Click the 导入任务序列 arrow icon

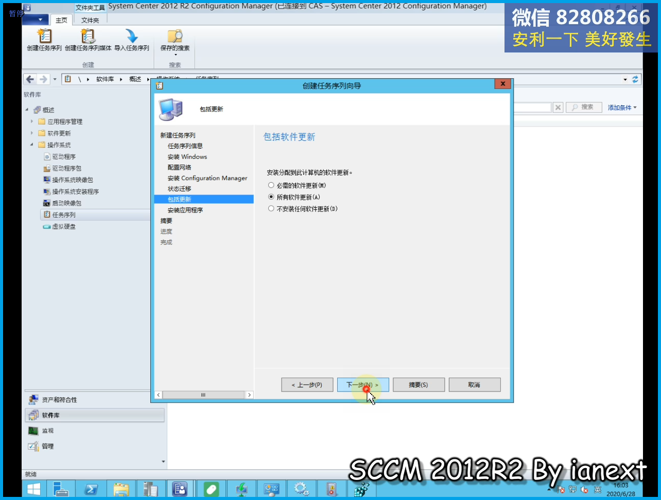pos(132,36)
